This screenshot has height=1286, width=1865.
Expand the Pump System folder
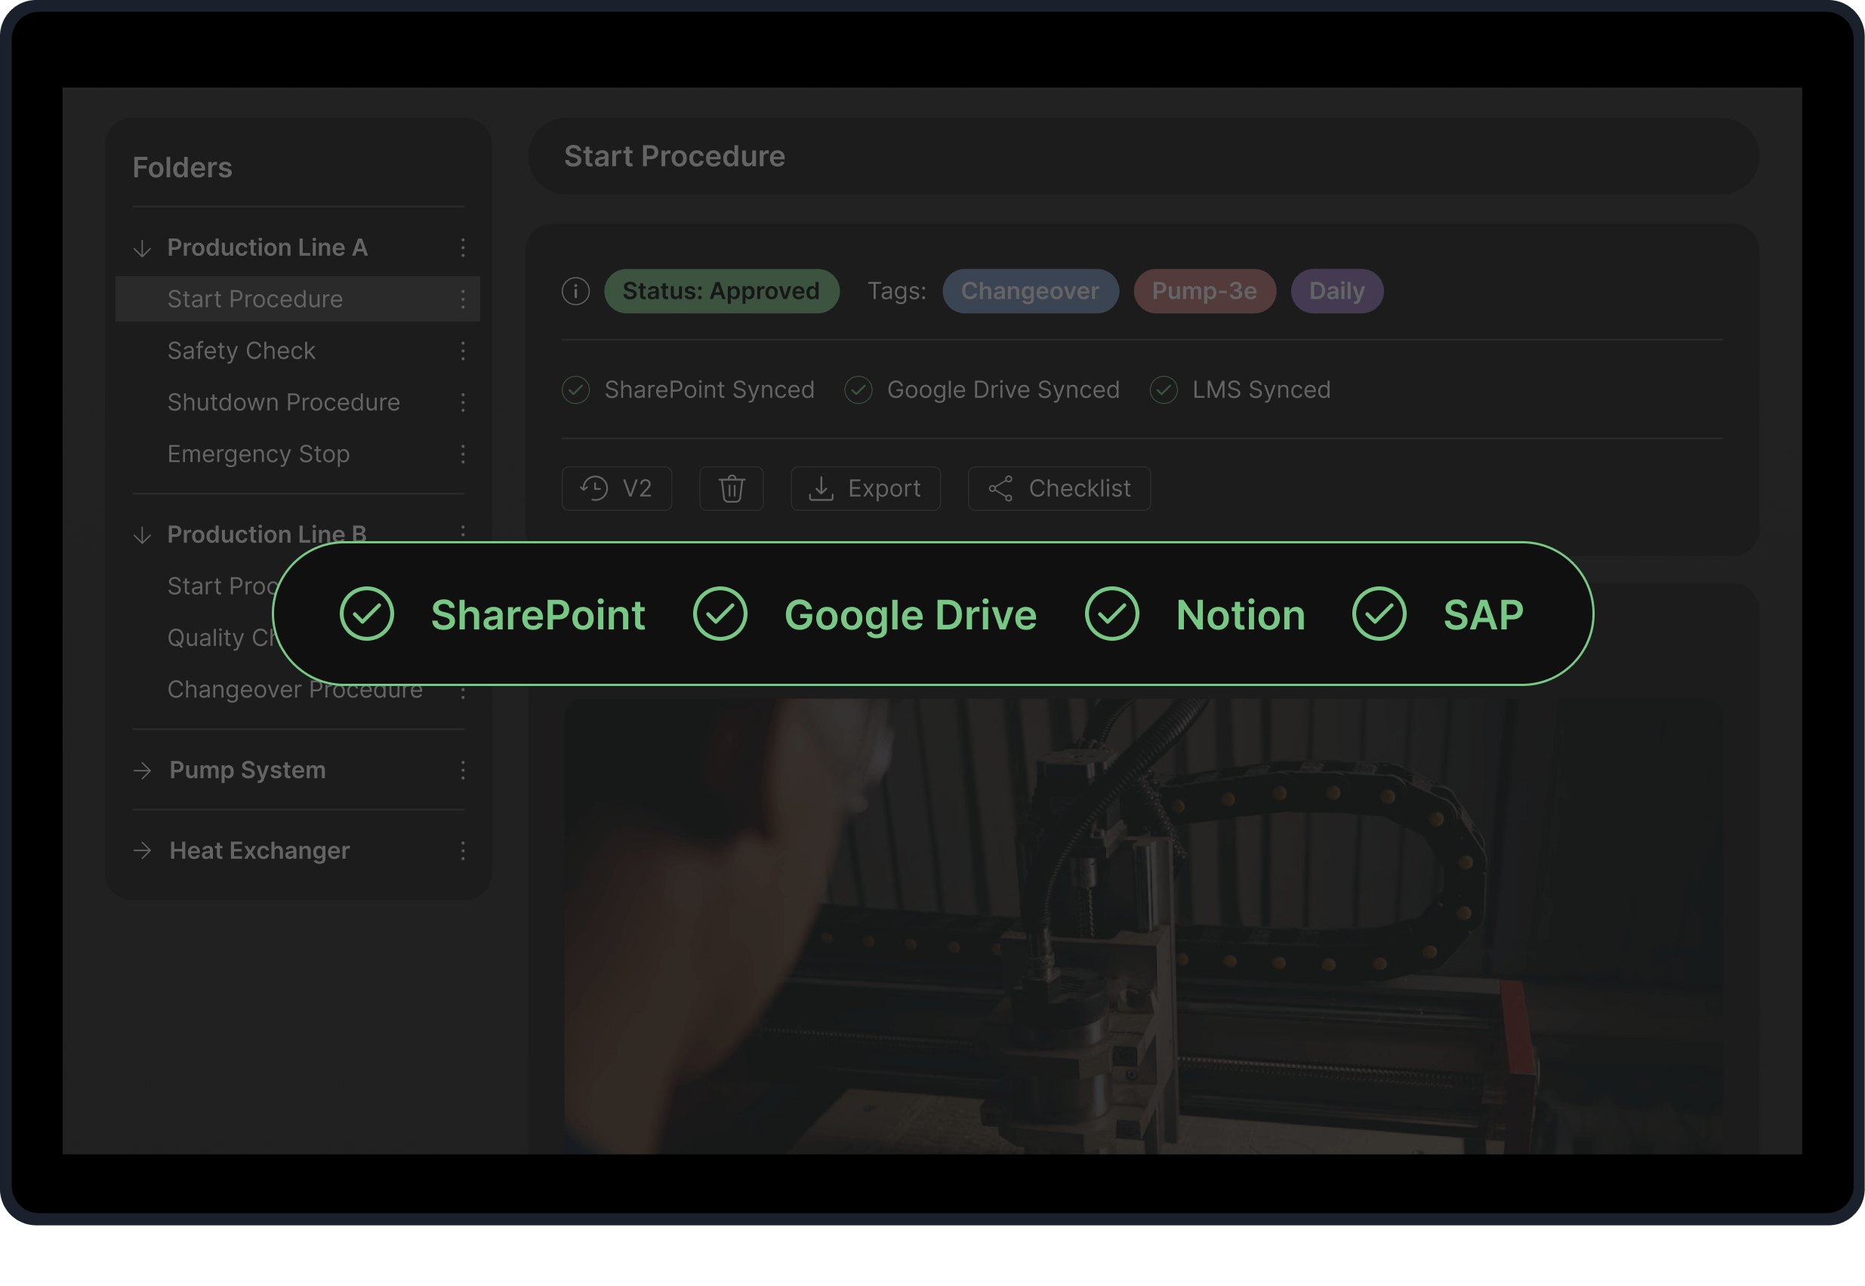click(x=143, y=771)
